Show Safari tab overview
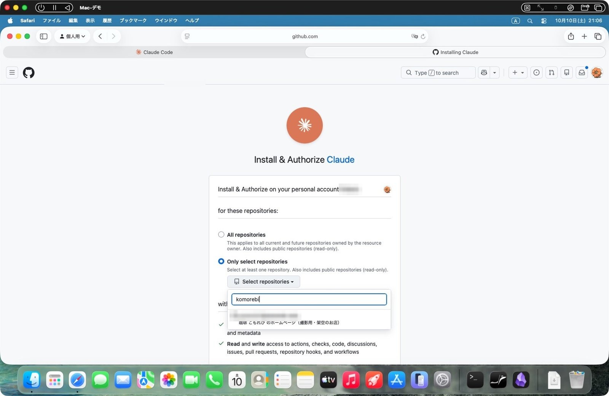This screenshot has height=396, width=609. (x=598, y=36)
